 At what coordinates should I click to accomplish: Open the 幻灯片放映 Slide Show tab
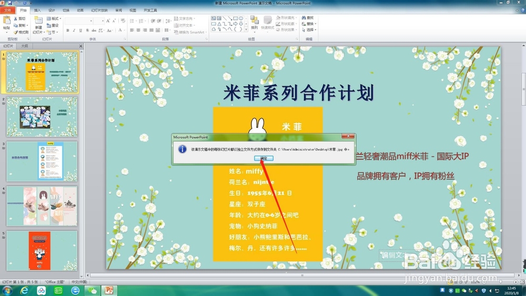coord(99,11)
